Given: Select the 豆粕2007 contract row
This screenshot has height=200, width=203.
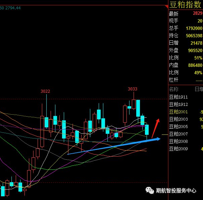Looking at the screenshot, I should 186,134.
